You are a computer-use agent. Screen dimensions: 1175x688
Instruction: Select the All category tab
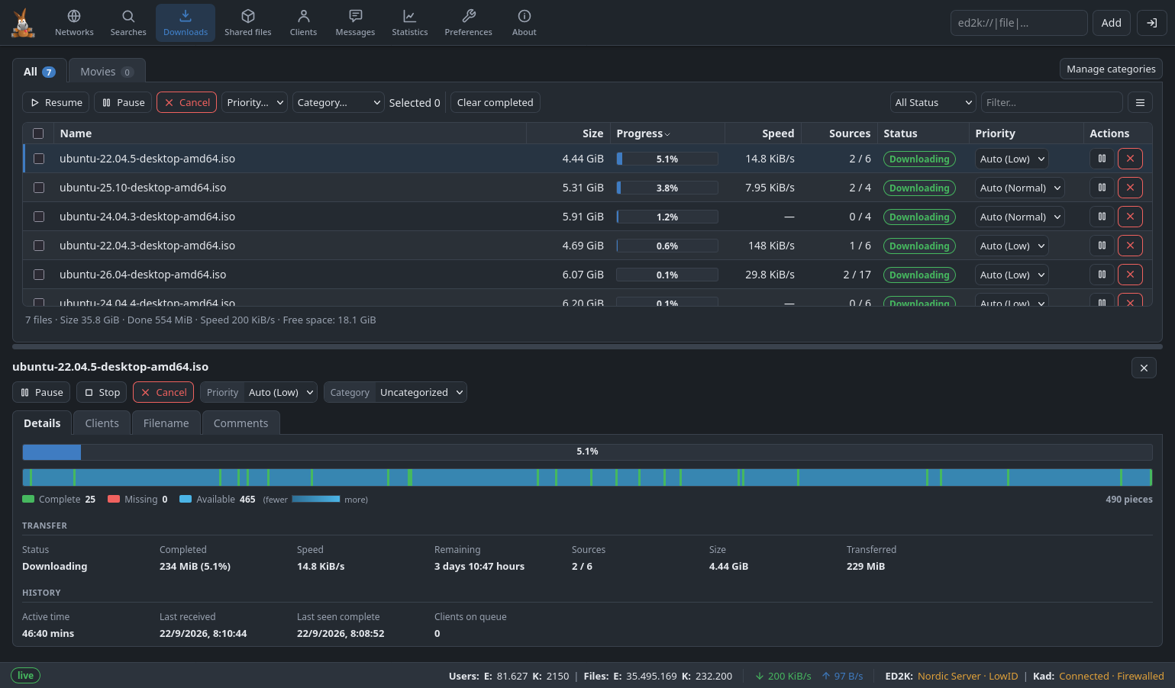coord(40,72)
